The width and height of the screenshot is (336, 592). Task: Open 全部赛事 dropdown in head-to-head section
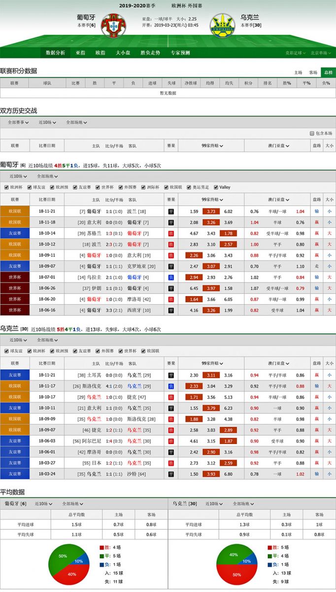[18, 122]
